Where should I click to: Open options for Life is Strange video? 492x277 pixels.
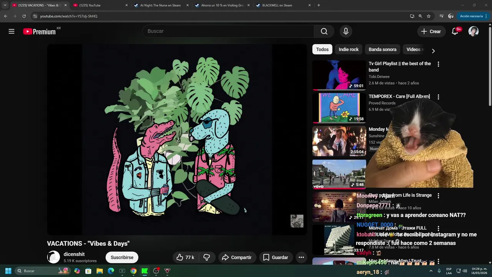pos(438,196)
